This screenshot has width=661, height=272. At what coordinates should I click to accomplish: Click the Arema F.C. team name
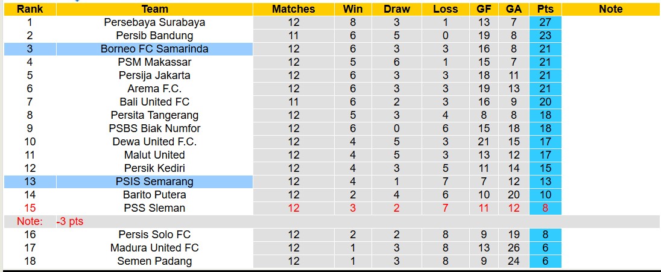[154, 89]
